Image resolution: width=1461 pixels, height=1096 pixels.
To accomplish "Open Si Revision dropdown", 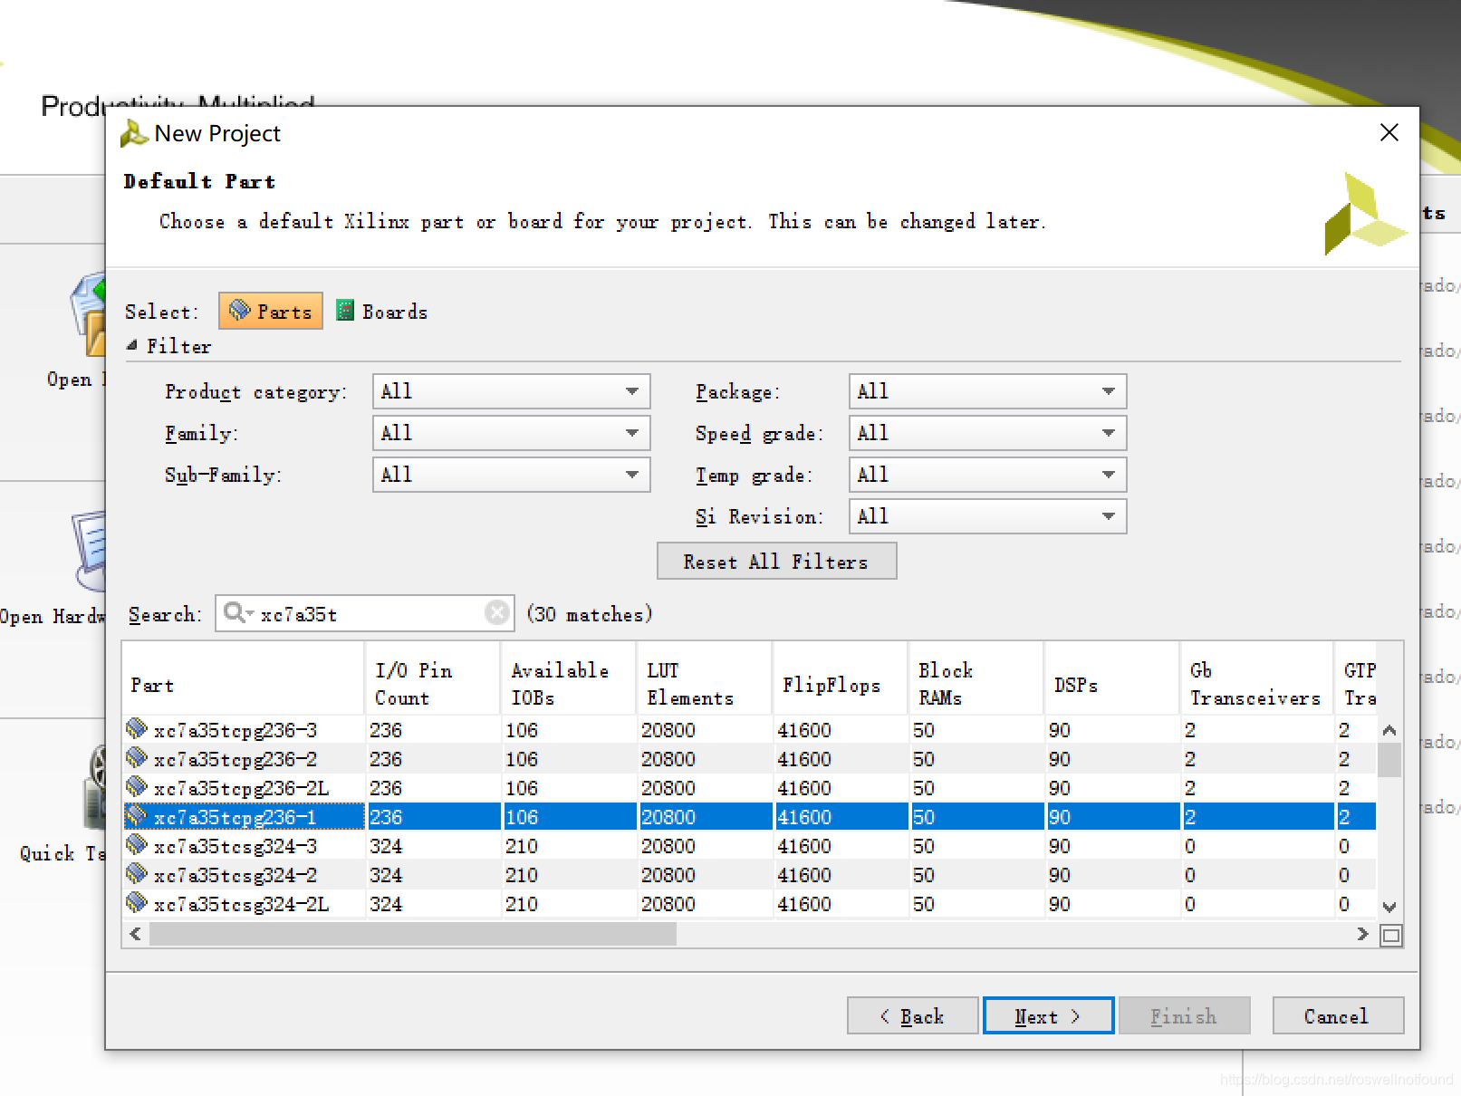I will click(x=987, y=516).
